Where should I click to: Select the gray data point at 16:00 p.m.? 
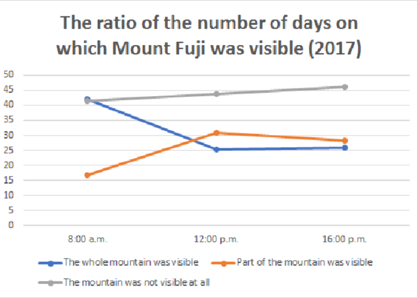point(345,87)
